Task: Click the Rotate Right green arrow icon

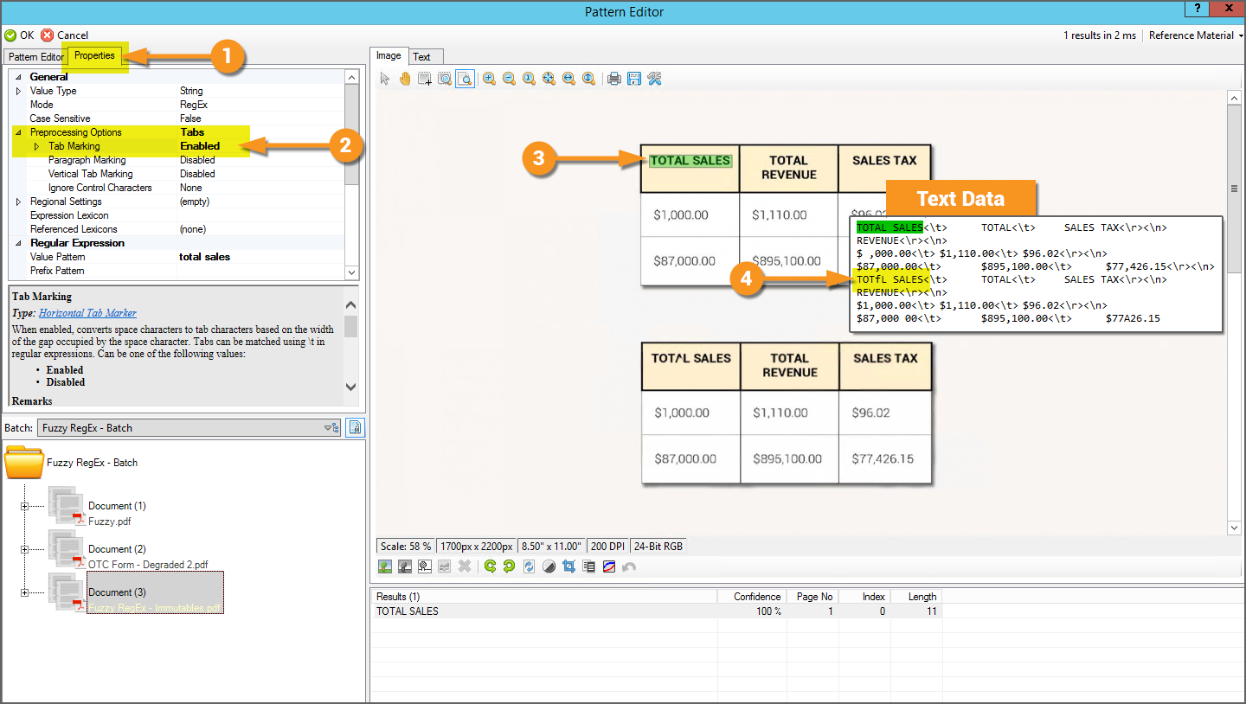Action: click(490, 566)
